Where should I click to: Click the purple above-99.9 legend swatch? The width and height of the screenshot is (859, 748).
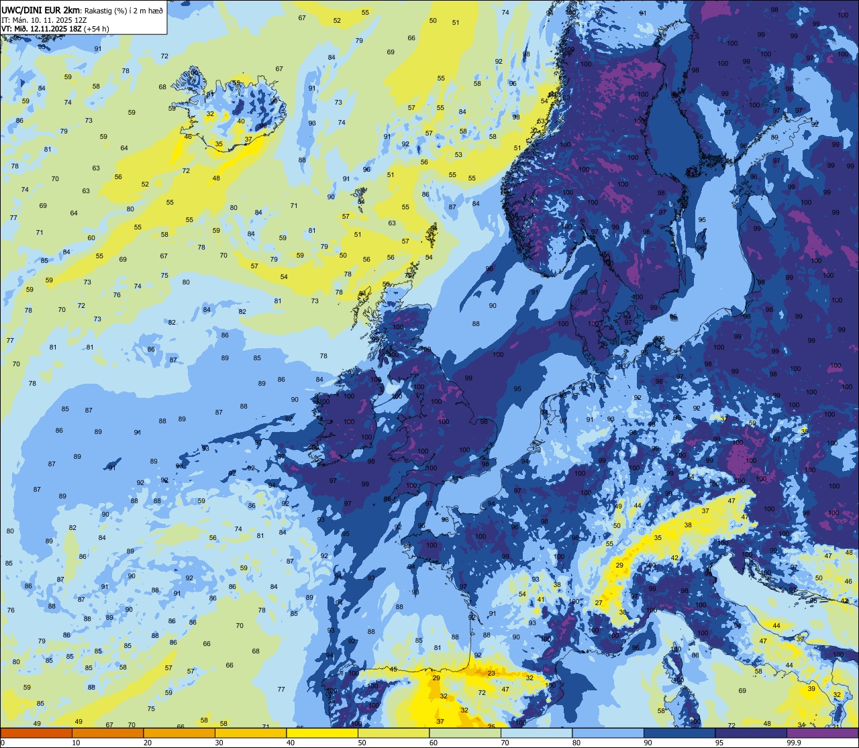pyautogui.click(x=822, y=733)
